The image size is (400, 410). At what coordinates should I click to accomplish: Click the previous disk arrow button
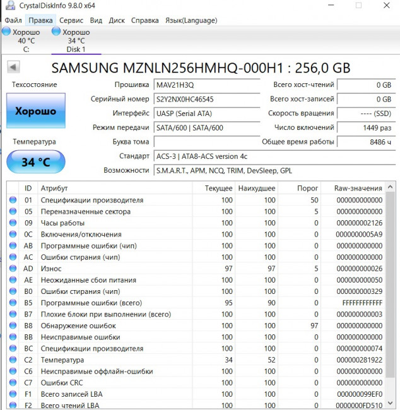[x=13, y=67]
